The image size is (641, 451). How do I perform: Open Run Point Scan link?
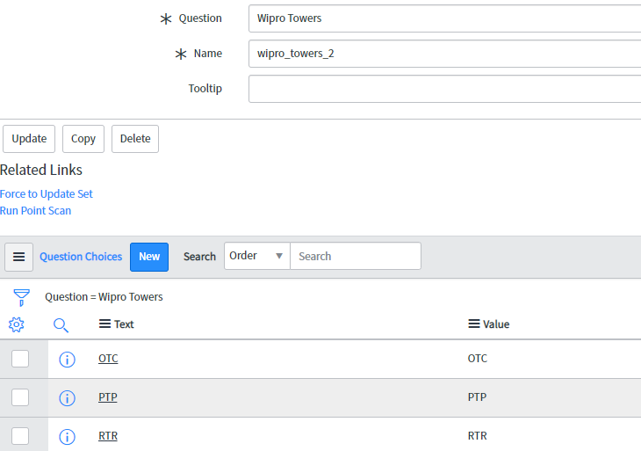point(36,210)
